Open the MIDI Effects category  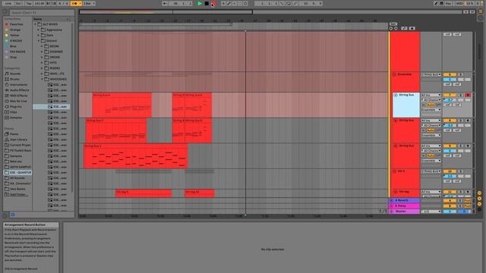(x=18, y=96)
